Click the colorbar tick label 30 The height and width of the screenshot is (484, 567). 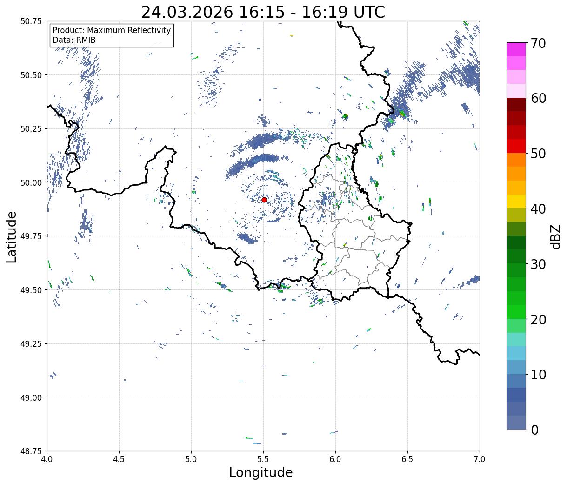[538, 264]
